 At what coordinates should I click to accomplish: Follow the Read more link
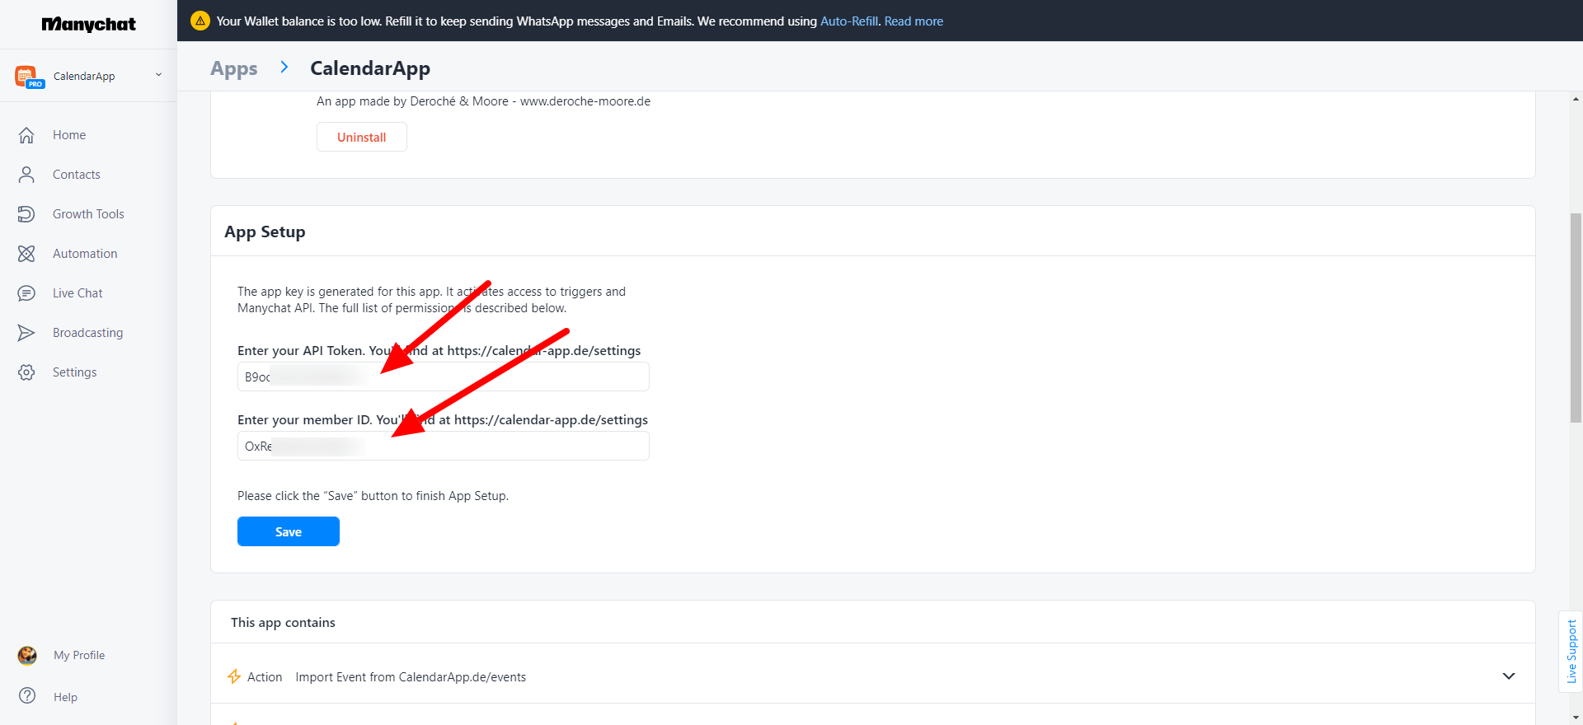914,21
